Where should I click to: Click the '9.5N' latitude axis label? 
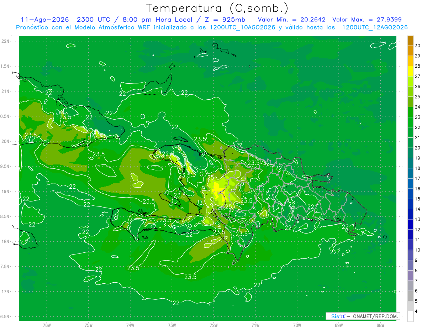point(5,166)
